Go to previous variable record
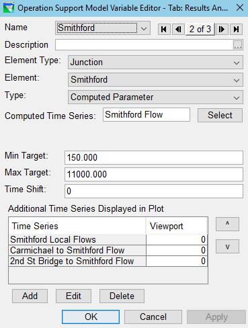248x328 pixels. (178, 29)
